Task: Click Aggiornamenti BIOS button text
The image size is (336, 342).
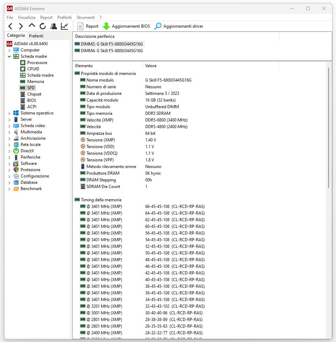Action: [x=131, y=26]
